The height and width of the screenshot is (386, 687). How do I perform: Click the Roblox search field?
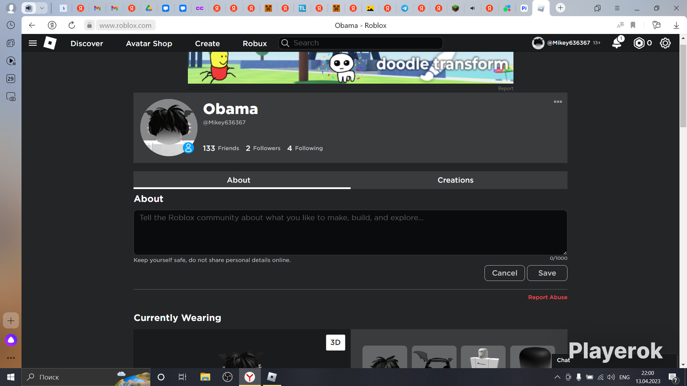coord(361,43)
